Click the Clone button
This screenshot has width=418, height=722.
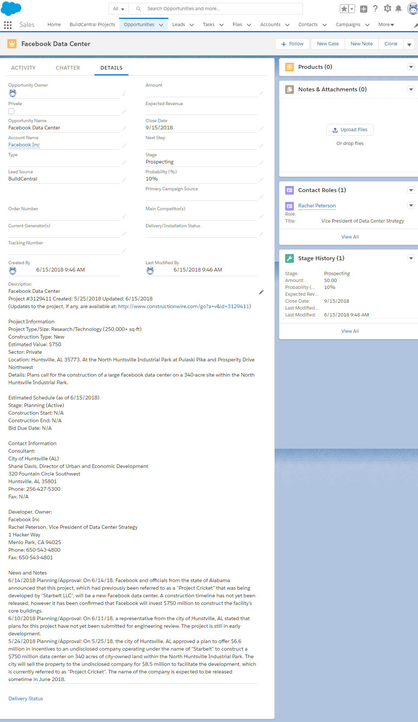coord(391,44)
